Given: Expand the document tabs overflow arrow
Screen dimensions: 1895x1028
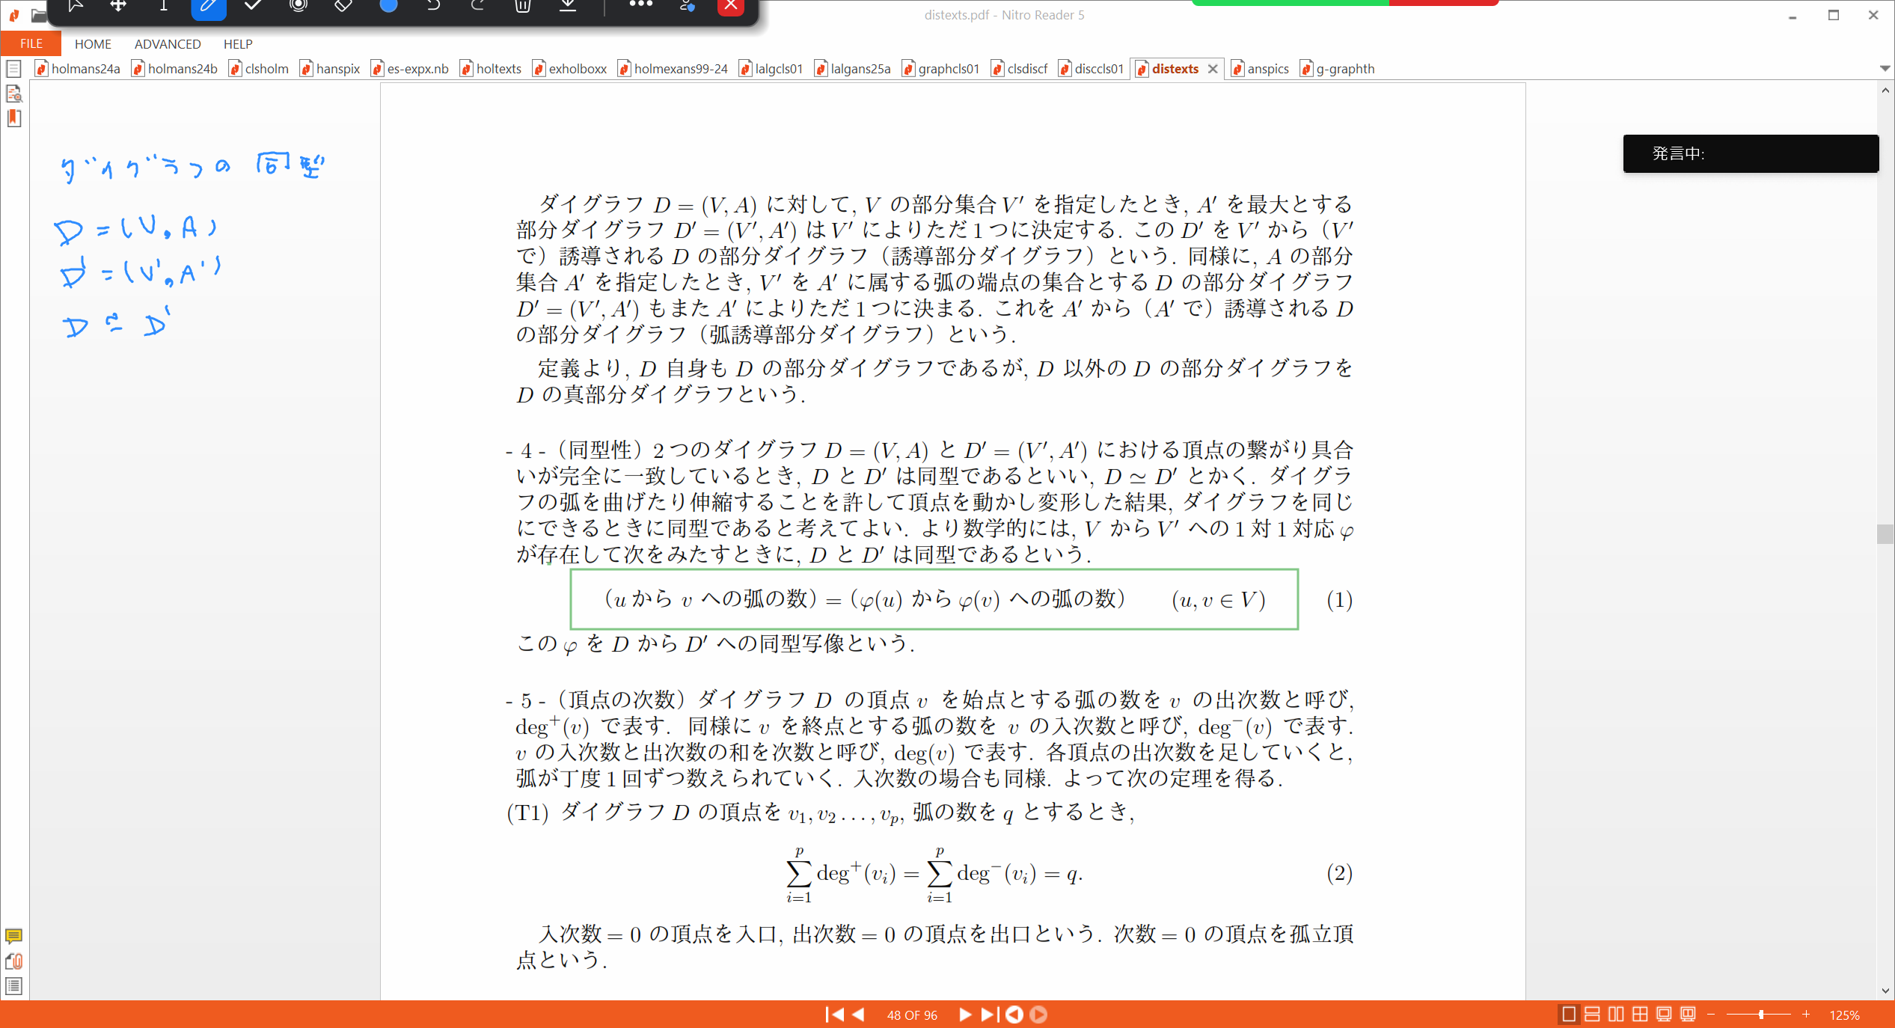Looking at the screenshot, I should tap(1885, 68).
